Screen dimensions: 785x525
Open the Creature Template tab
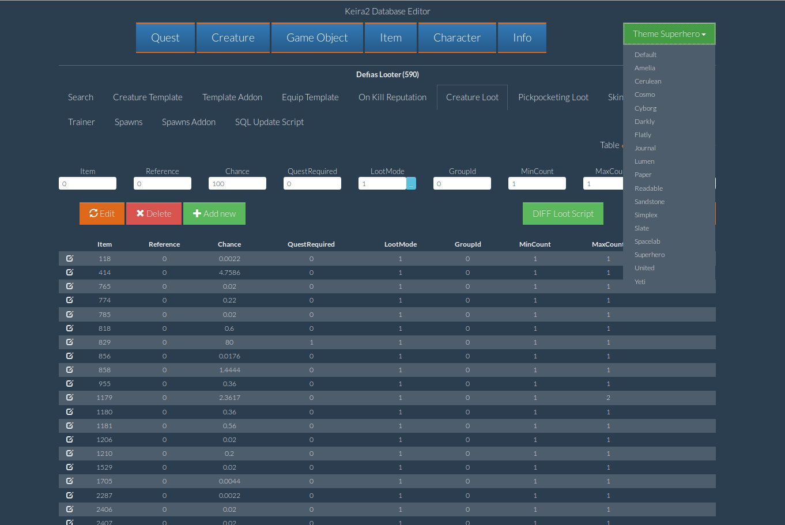point(148,97)
